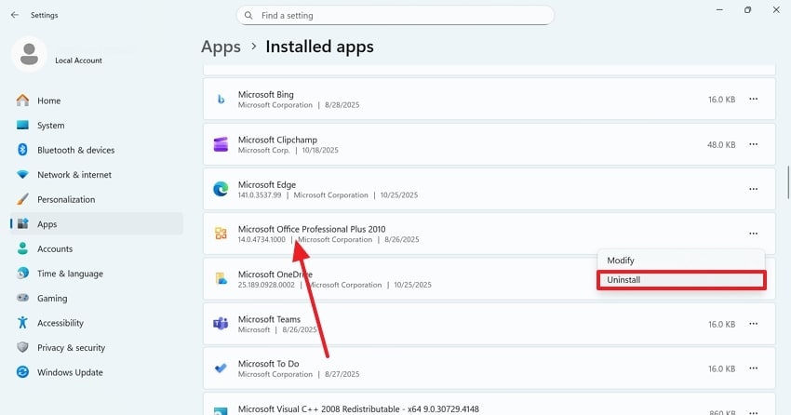Click the vertical scrollbar thumb

click(788, 182)
